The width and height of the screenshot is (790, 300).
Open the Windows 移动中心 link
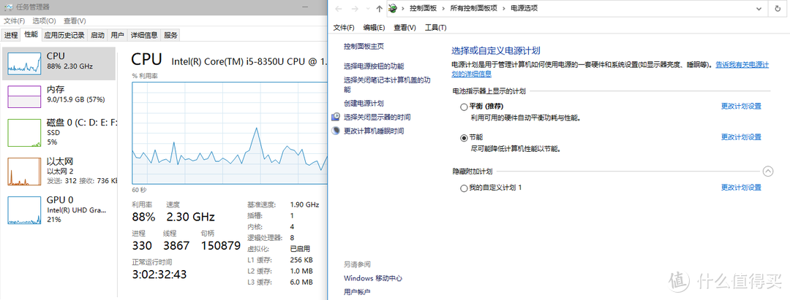(x=373, y=278)
